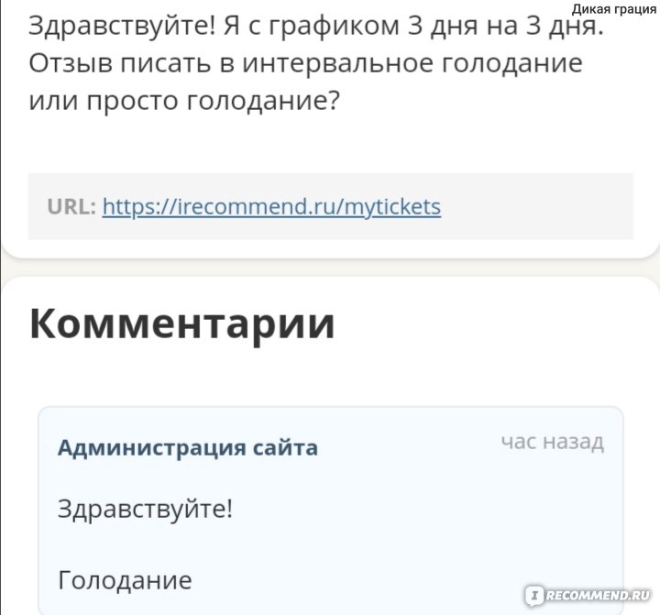Select the Комментарии section heading
Viewport: 660px width, 615px height.
[x=181, y=324]
